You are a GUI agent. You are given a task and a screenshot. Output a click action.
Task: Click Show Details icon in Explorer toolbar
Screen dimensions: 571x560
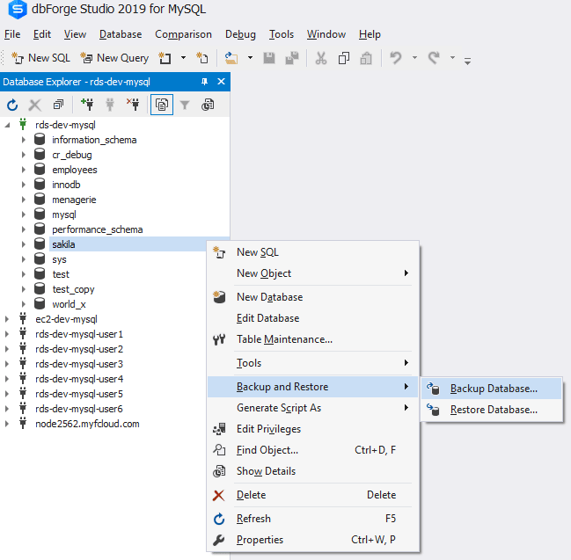(208, 105)
